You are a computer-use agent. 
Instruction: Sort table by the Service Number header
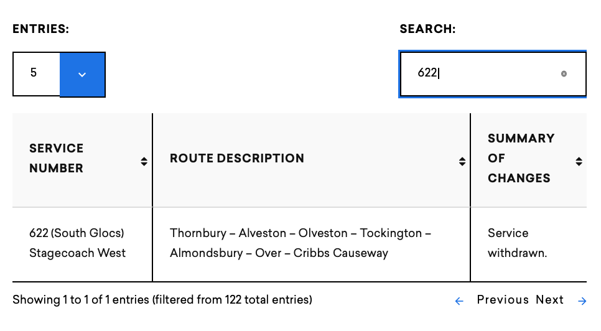point(57,159)
